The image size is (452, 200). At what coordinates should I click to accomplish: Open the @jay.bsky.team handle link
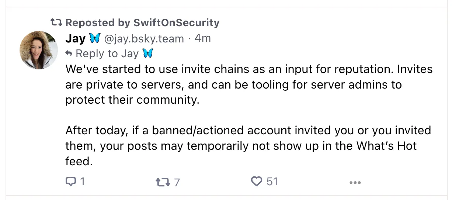tap(144, 38)
